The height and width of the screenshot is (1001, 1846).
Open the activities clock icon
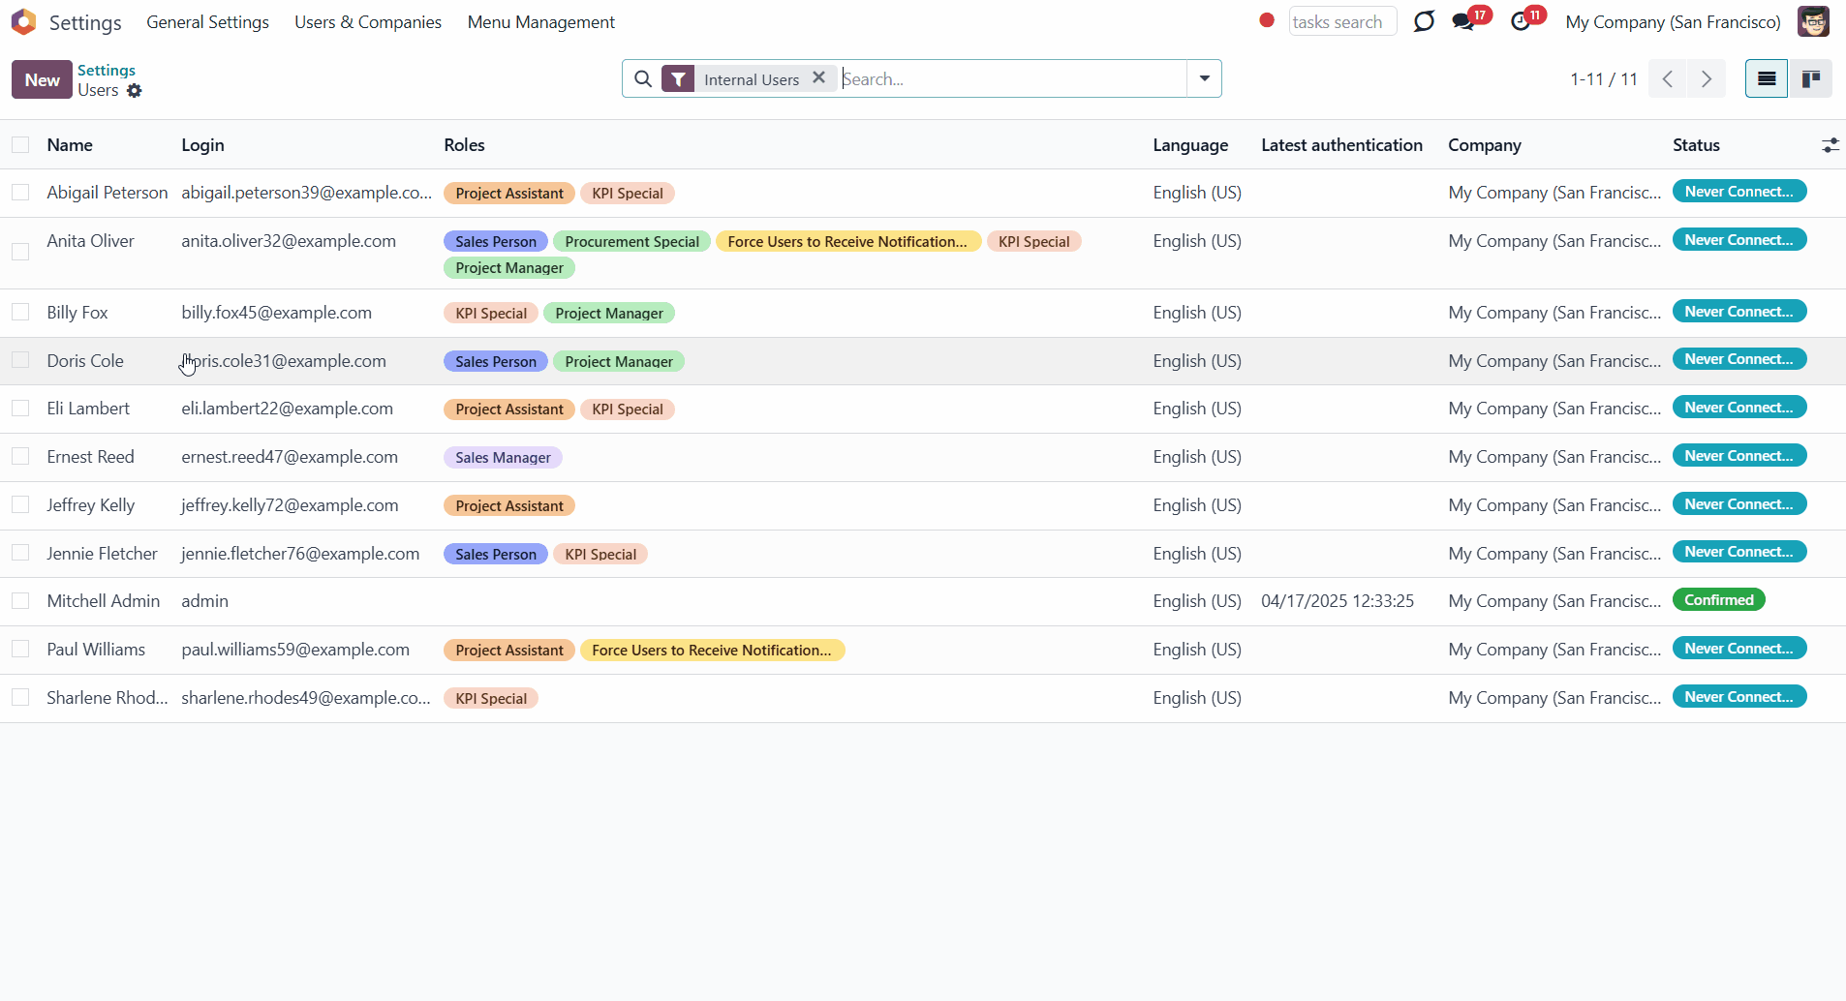[1521, 22]
